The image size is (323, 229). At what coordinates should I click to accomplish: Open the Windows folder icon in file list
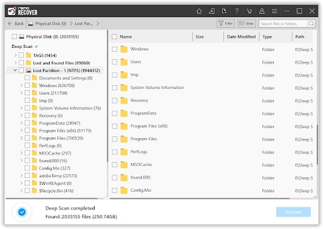pyautogui.click(x=124, y=49)
